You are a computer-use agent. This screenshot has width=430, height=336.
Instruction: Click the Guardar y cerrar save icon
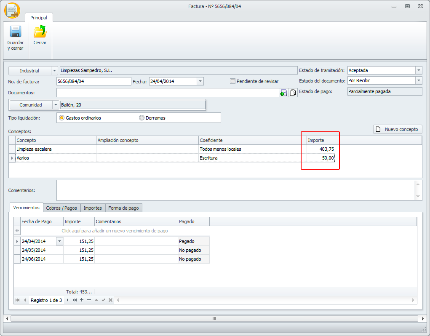[16, 32]
